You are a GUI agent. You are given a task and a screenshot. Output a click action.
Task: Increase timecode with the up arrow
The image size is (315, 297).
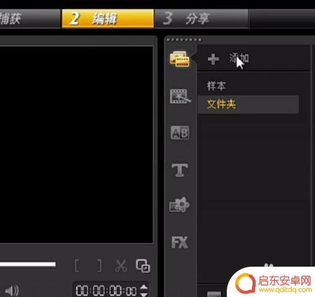(x=144, y=287)
